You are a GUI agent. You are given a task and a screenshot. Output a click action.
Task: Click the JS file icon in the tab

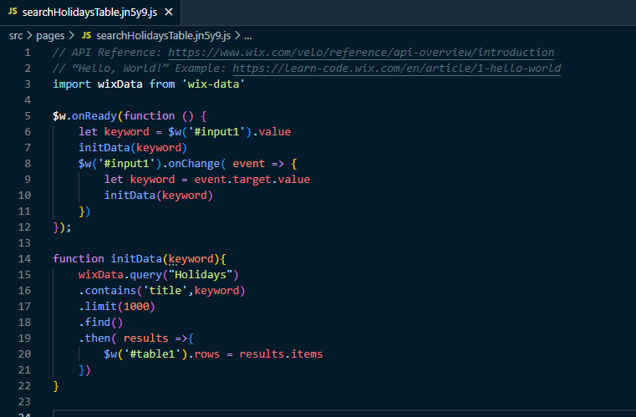click(13, 12)
